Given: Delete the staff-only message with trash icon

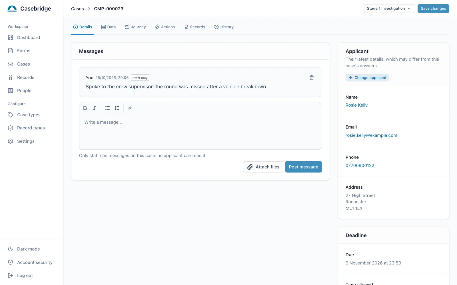Looking at the screenshot, I should [x=312, y=78].
